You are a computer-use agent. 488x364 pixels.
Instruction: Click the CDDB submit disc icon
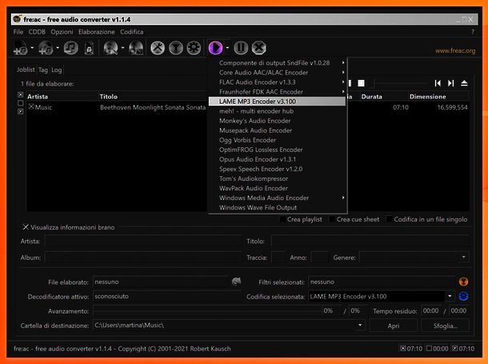pyautogui.click(x=136, y=48)
